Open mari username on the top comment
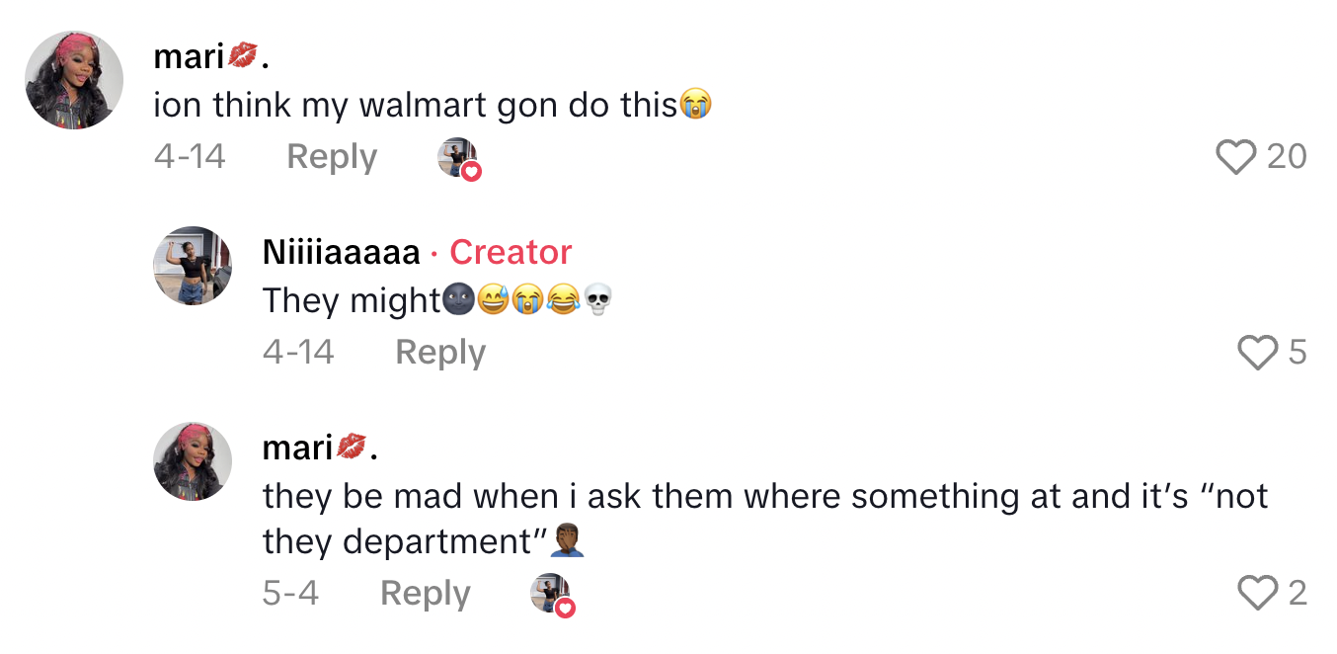 (x=210, y=57)
